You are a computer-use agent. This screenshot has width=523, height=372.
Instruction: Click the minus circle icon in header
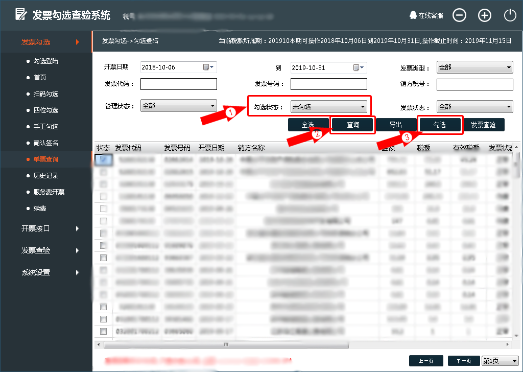click(x=459, y=15)
